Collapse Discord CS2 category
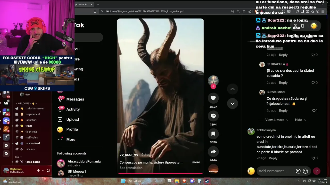 (18, 157)
